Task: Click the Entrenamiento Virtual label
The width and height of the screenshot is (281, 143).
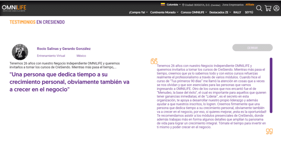Action: [51, 56]
